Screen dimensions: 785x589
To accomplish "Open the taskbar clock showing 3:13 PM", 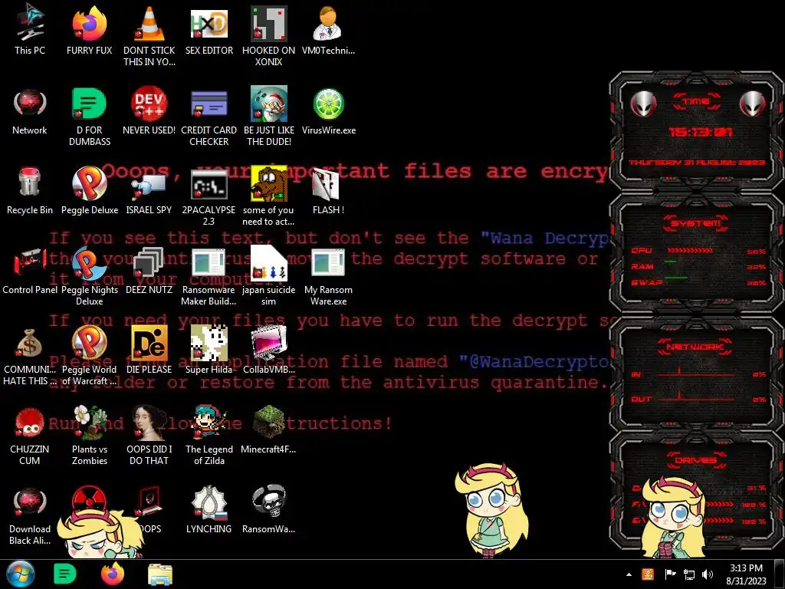I will tap(746, 574).
